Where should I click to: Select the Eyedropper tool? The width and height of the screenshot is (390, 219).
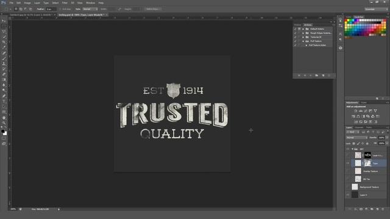click(x=4, y=47)
